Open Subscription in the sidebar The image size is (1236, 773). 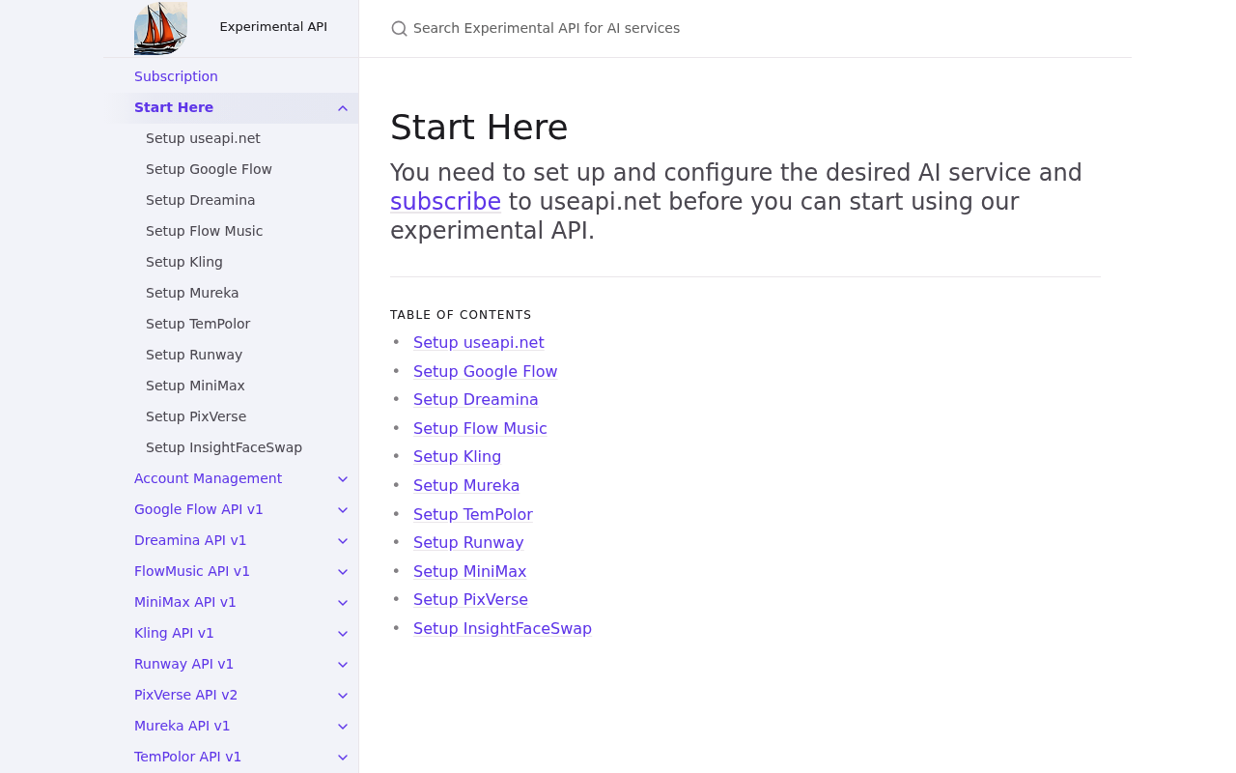point(176,76)
